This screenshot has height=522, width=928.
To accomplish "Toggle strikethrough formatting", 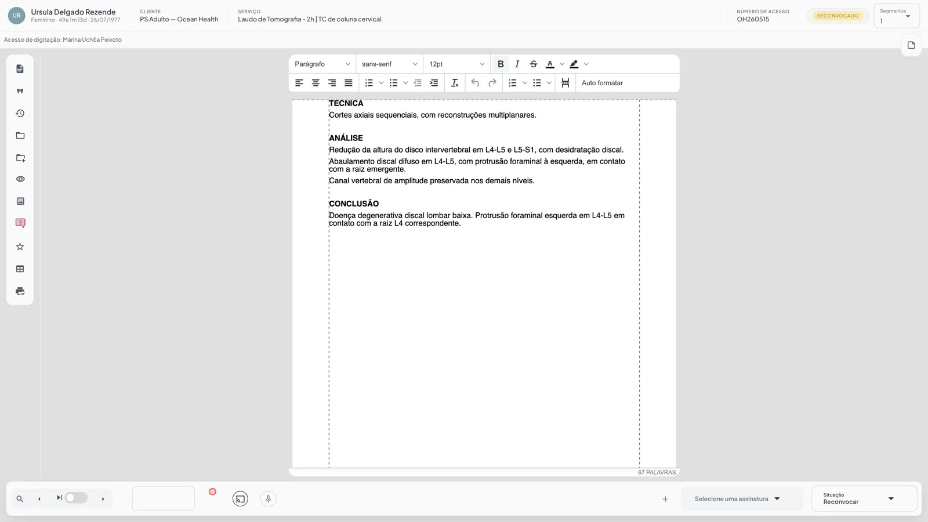I will point(534,64).
